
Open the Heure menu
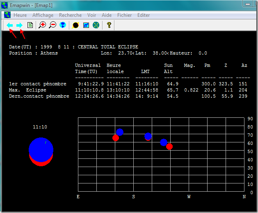pyautogui.click(x=20, y=15)
